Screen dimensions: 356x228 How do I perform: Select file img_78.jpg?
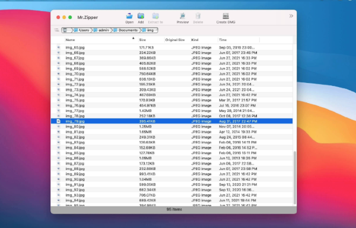click(171, 116)
